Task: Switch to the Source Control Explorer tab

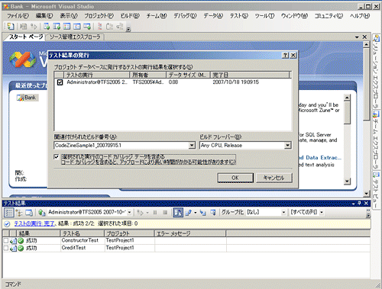Action: [x=75, y=37]
